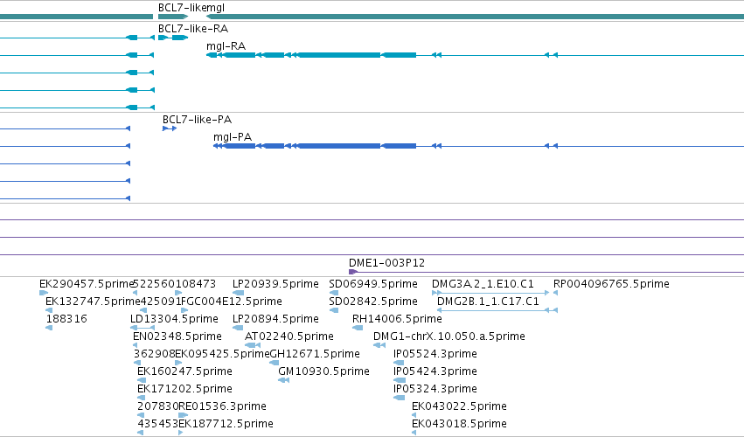Select the BCL7-like-RA transcript glyph
This screenshot has height=437, width=744.
click(x=173, y=38)
